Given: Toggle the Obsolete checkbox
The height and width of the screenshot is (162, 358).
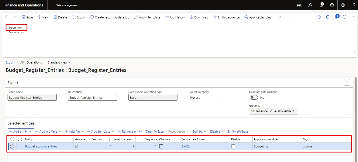Looking at the screenshot, I should click(x=161, y=146).
